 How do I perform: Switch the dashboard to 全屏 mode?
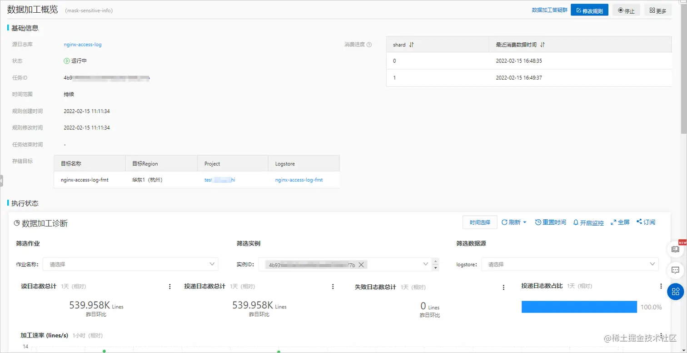click(x=620, y=222)
